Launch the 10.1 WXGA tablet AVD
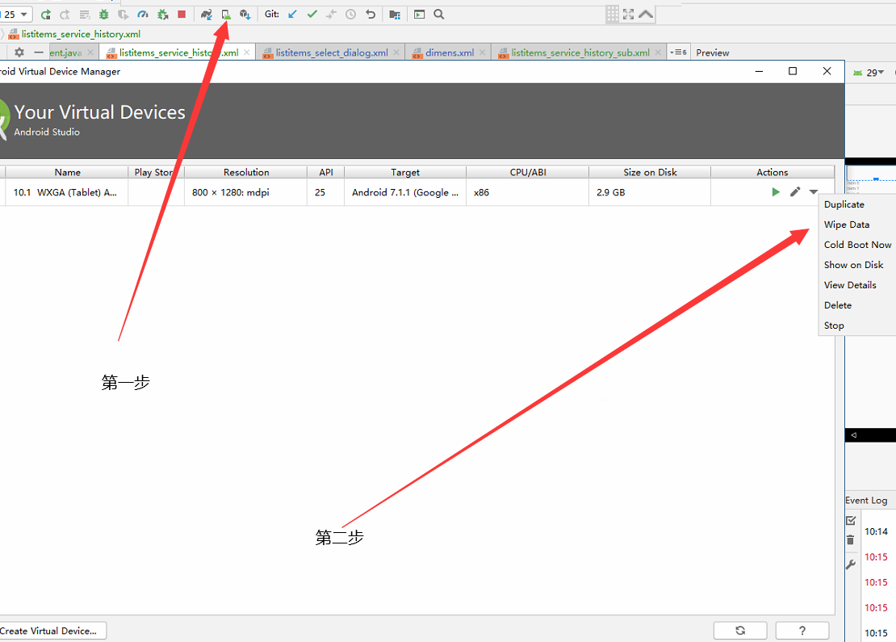The image size is (896, 642). tap(776, 192)
